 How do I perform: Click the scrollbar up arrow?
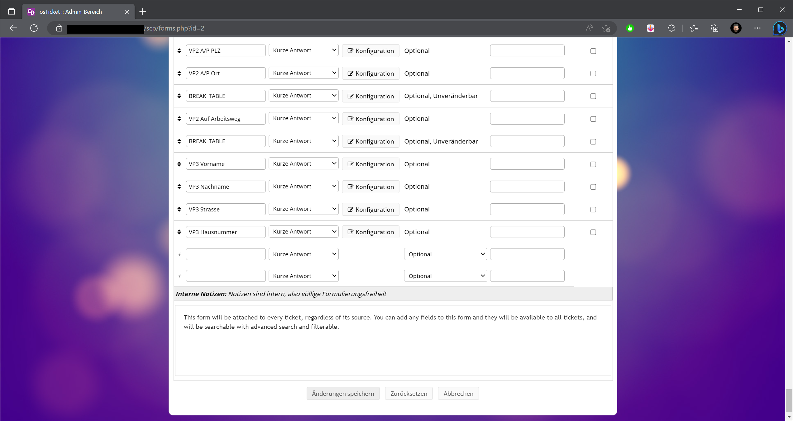point(789,41)
